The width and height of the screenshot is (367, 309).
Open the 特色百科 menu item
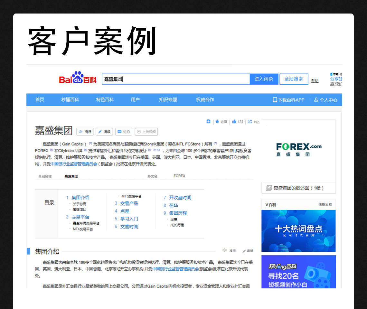(x=105, y=100)
